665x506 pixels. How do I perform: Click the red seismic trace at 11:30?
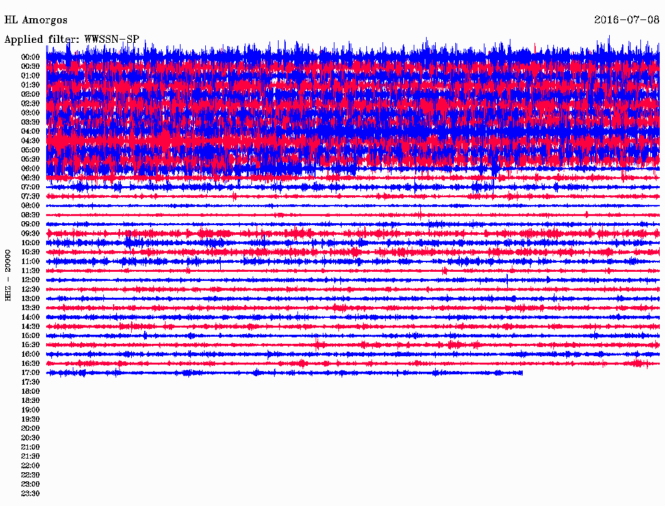click(353, 271)
